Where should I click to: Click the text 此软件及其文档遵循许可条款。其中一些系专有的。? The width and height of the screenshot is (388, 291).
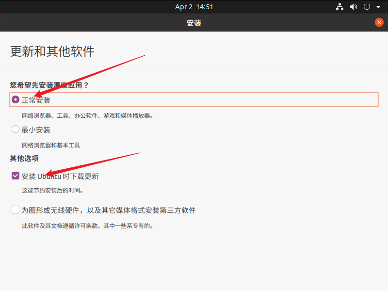(x=88, y=226)
